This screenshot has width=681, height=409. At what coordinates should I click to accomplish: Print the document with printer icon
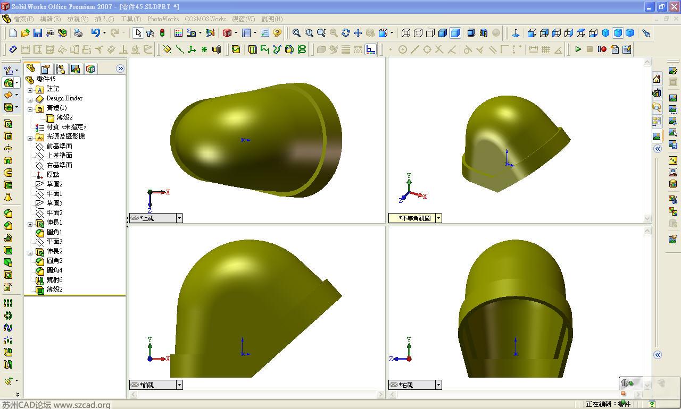pos(78,33)
